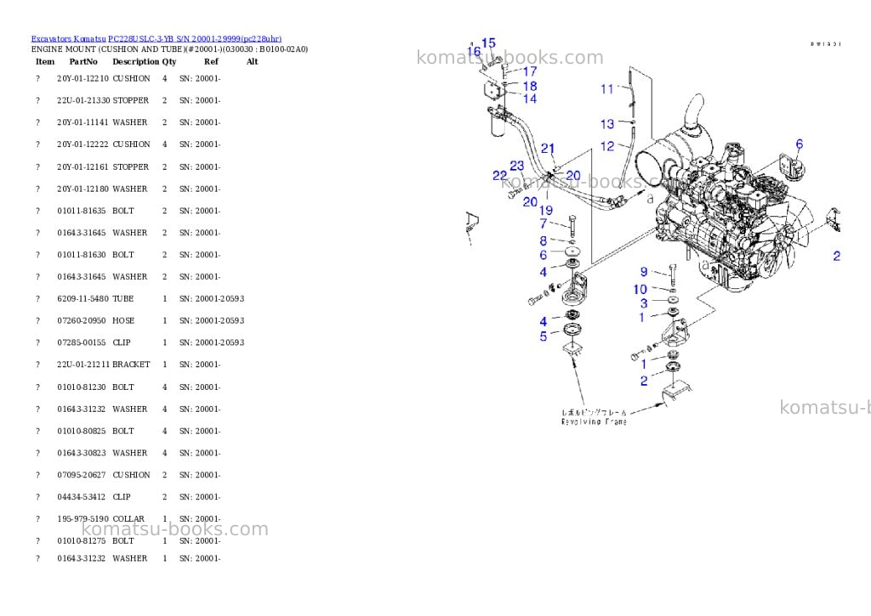
Task: Click the PartNo column header
Action: 83,61
